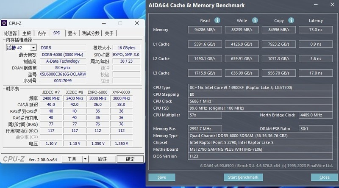Click the L2 Cache Read value 1490.1 GB/s

click(205, 58)
